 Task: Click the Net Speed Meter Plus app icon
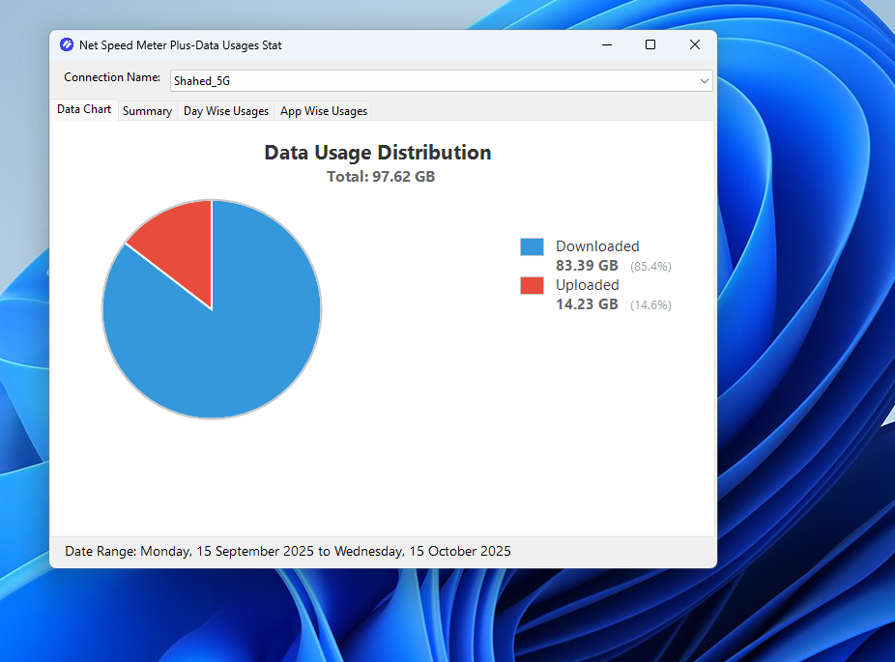tap(66, 44)
